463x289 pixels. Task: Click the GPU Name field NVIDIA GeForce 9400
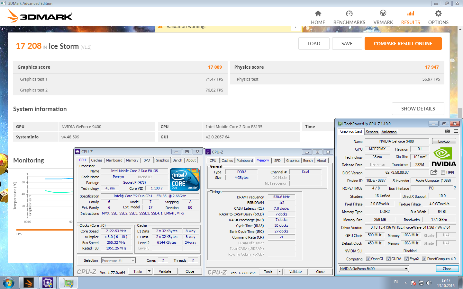pos(397,141)
